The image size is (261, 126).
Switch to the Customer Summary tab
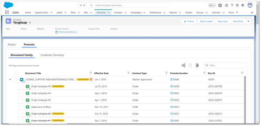tap(53, 55)
